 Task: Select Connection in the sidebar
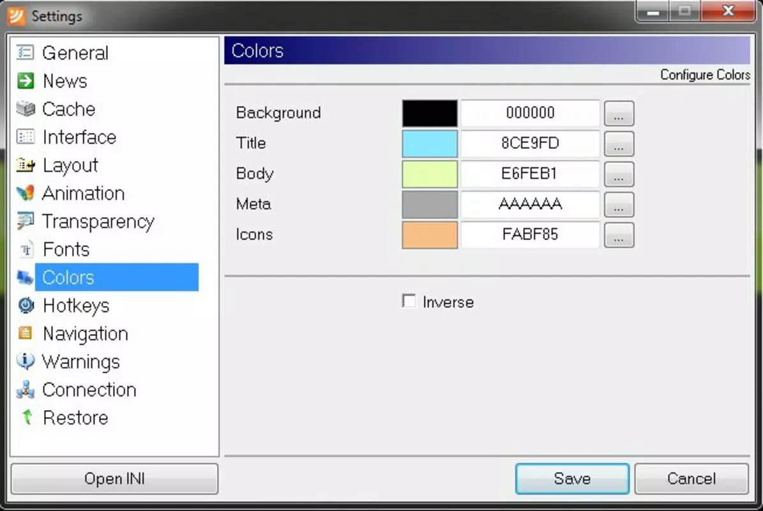coord(89,390)
